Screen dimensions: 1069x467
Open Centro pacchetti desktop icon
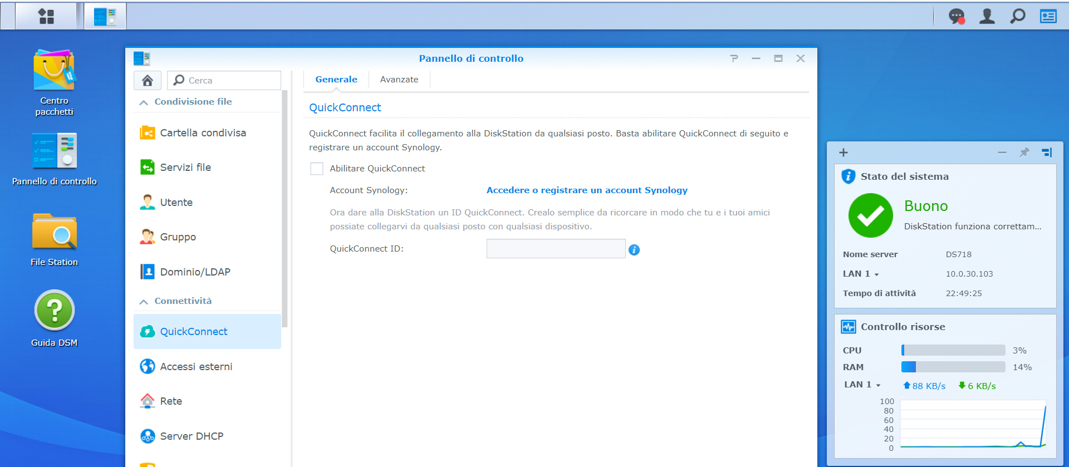(54, 82)
